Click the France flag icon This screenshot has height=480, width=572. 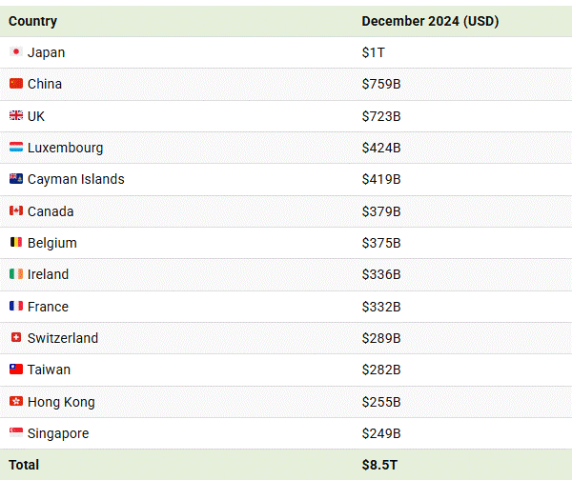tap(16, 307)
